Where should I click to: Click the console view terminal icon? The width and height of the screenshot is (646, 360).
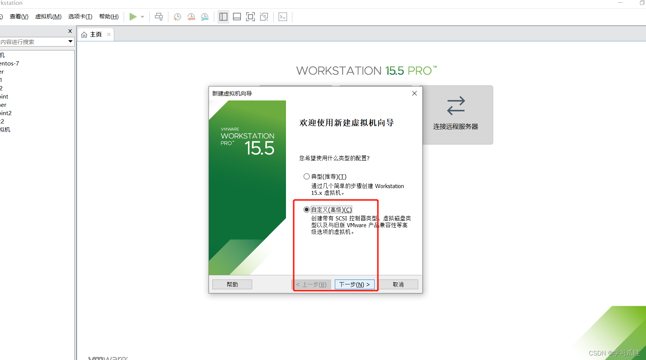[283, 17]
